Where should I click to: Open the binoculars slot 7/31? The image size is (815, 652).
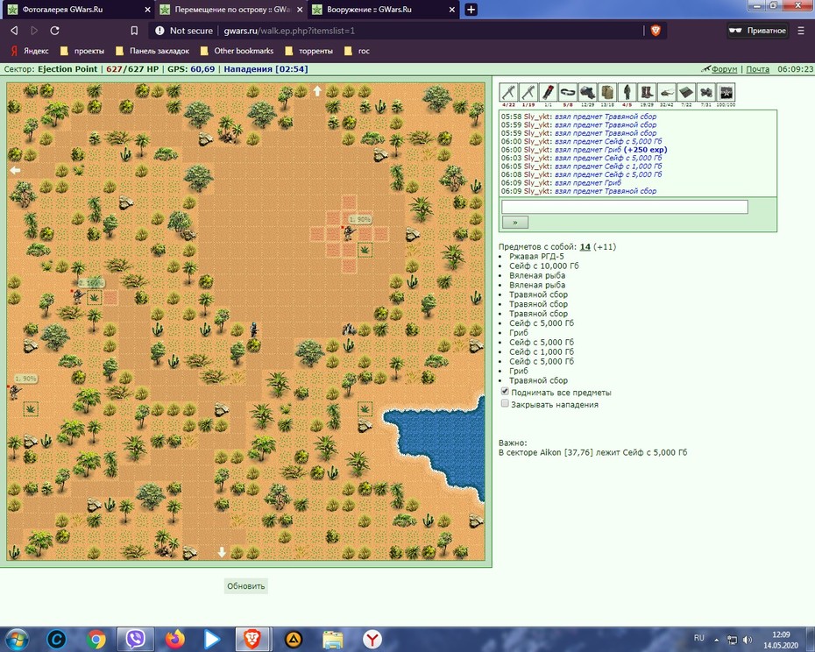[x=705, y=93]
